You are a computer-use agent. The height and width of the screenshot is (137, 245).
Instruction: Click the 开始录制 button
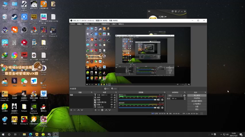tap(197, 98)
